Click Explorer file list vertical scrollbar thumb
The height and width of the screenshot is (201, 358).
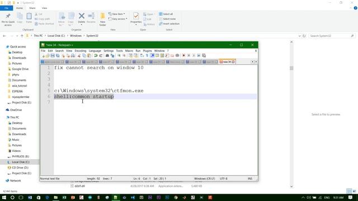[291, 68]
